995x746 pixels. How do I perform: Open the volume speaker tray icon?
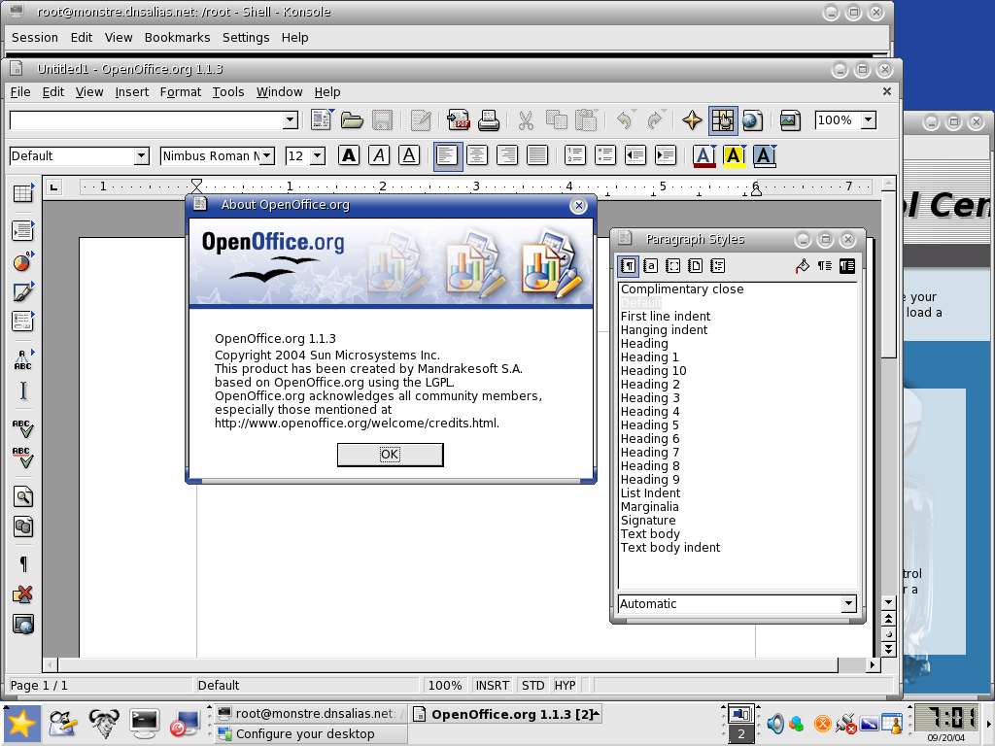[774, 724]
